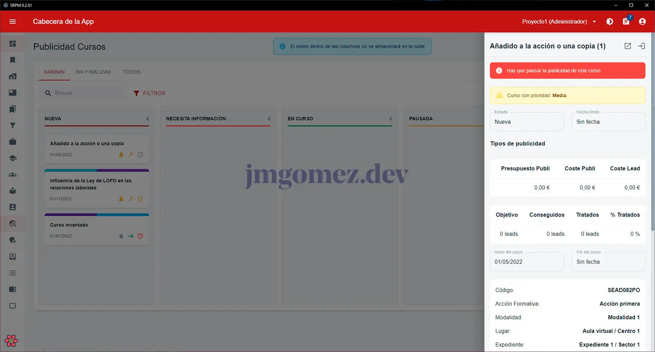Image resolution: width=655 pixels, height=352 pixels.
Task: Open the graduation cap sidebar section
Action: pos(13,158)
